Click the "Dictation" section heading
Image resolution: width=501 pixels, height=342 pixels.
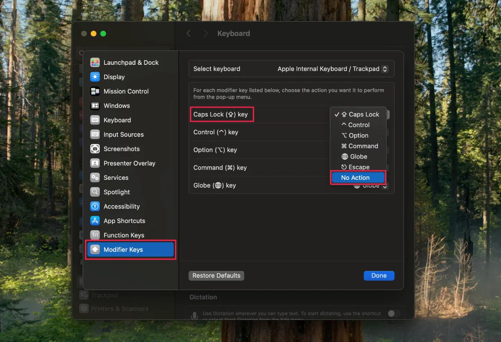(203, 297)
